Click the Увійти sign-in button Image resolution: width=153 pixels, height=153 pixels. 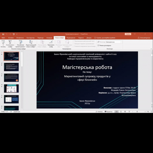coord(128,34)
